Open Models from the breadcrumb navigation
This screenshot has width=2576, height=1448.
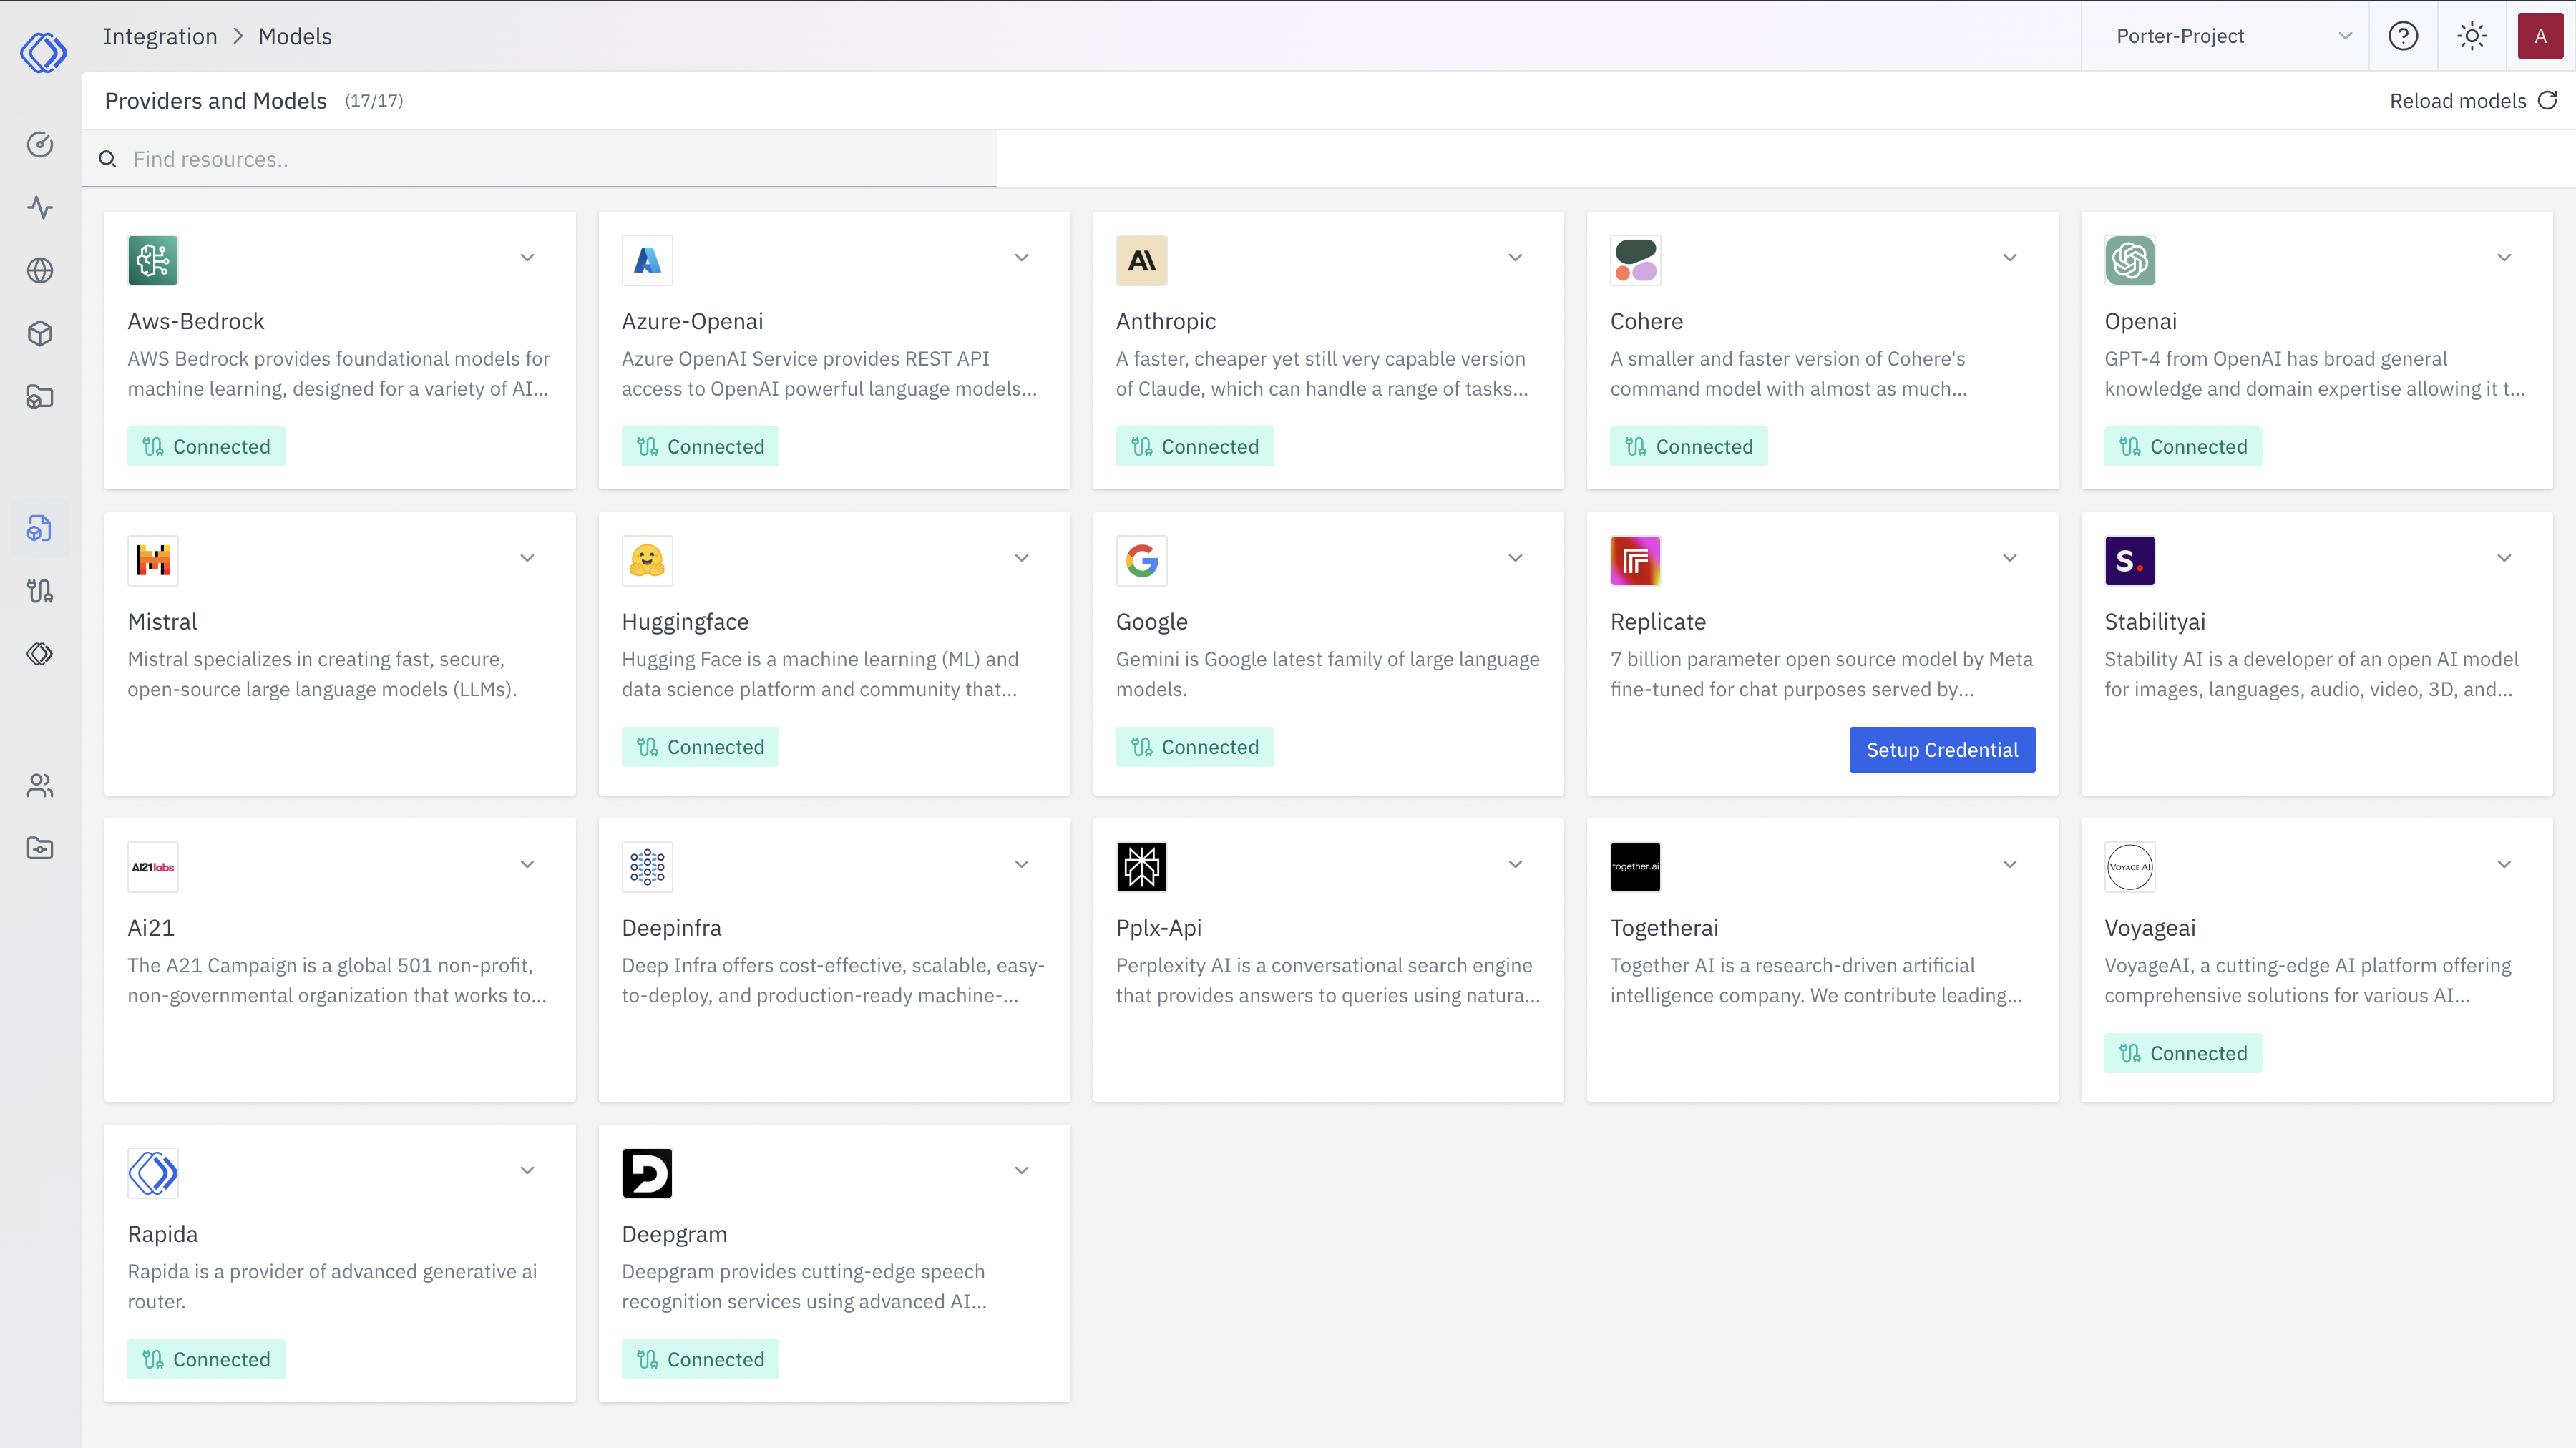(295, 36)
